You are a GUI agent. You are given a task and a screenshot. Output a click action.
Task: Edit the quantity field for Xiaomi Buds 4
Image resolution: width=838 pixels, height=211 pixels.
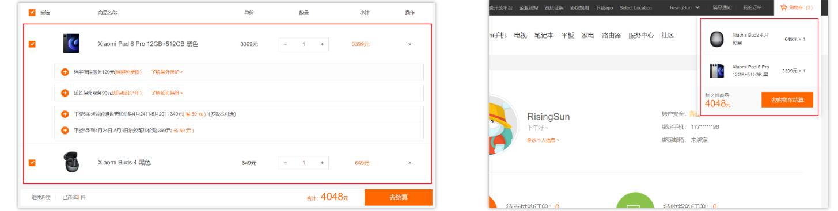304,163
